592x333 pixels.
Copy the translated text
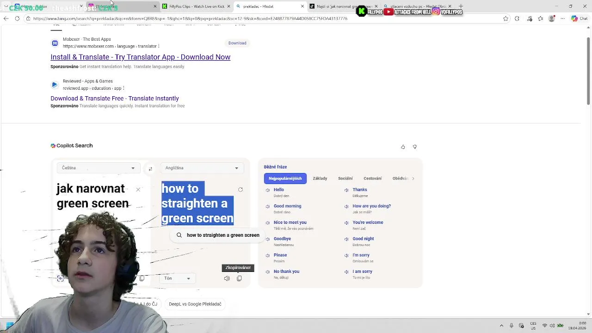(x=239, y=278)
